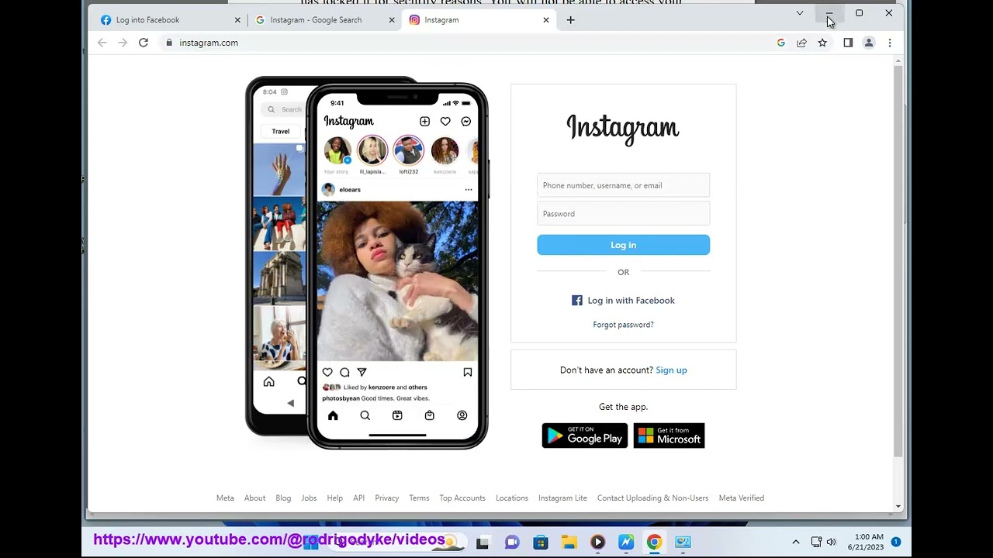Click the Get it on Google Play badge
This screenshot has height=558, width=993.
tap(584, 436)
